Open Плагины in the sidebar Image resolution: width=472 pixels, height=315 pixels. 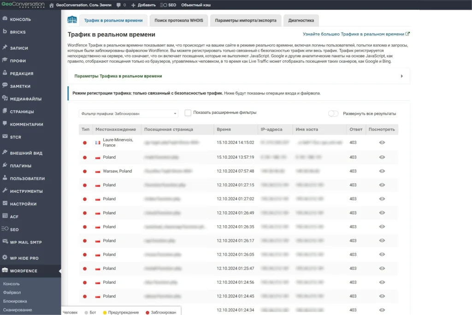(x=20, y=166)
